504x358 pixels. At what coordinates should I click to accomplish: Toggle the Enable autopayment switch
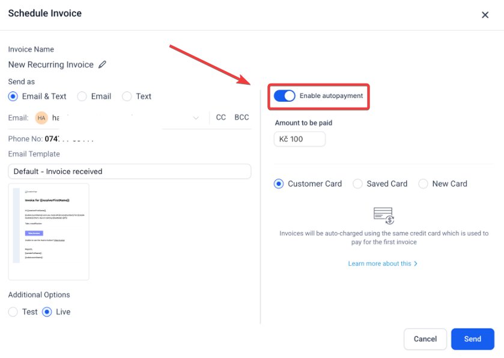[x=285, y=96]
